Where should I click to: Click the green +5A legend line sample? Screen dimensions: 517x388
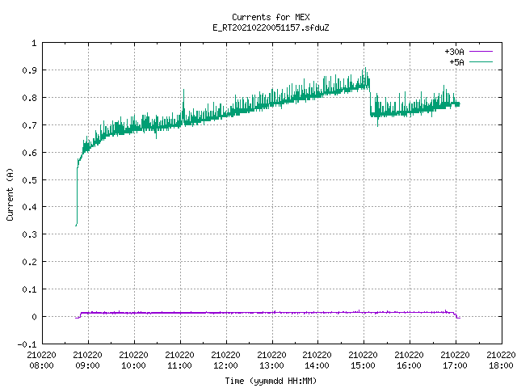click(x=481, y=61)
